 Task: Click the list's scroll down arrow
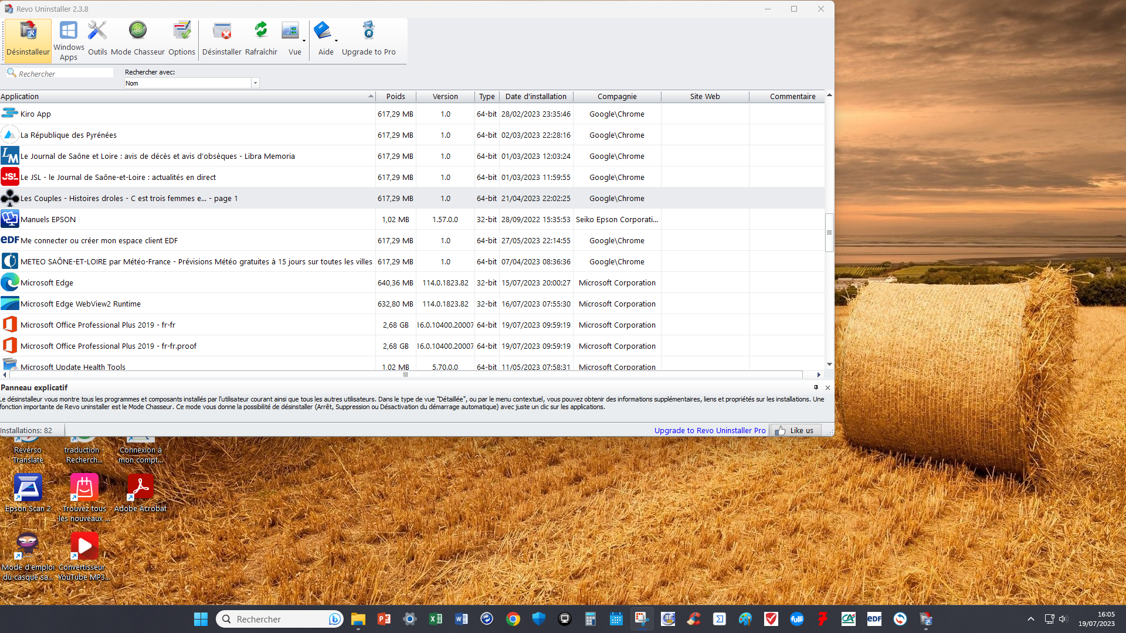click(829, 364)
